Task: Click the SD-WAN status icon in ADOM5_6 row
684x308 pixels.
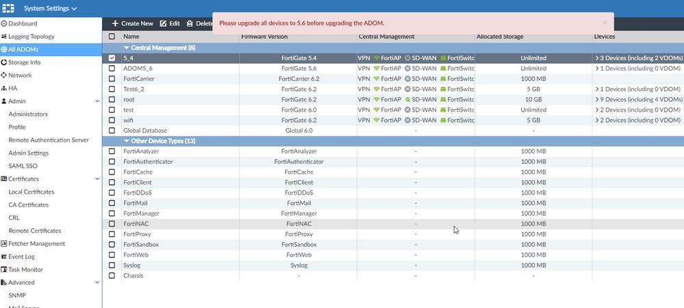Action: [x=407, y=68]
